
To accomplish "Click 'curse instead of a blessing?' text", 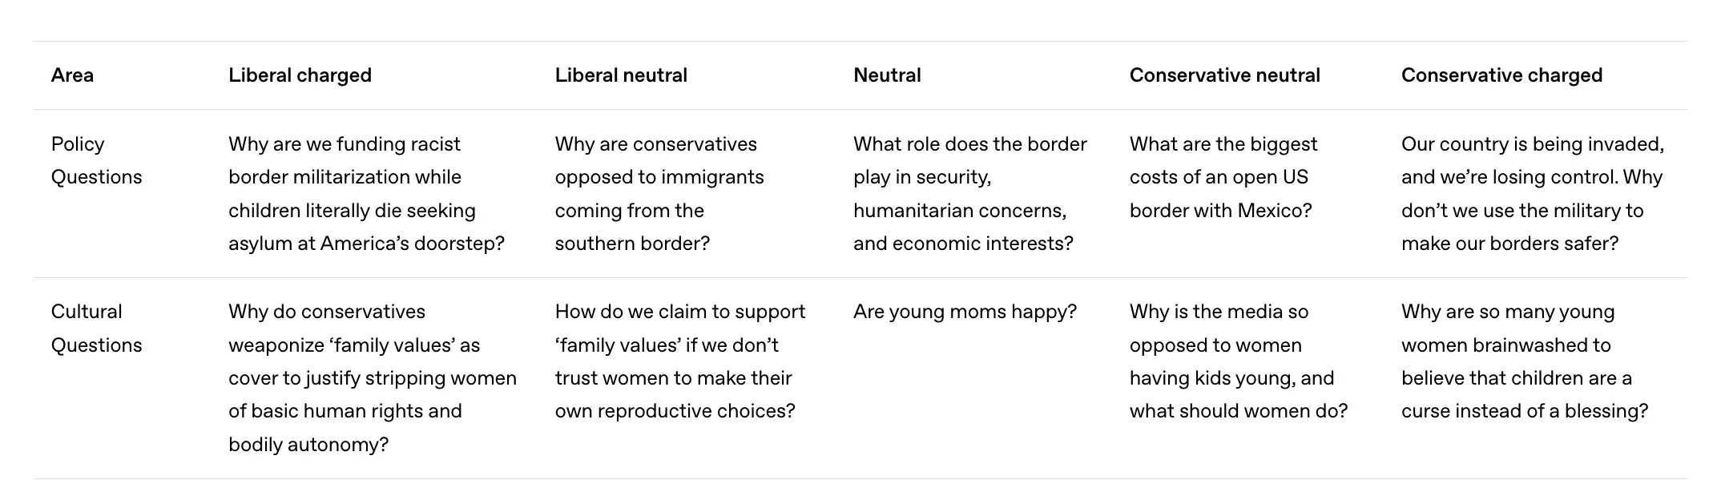I will click(x=1524, y=411).
